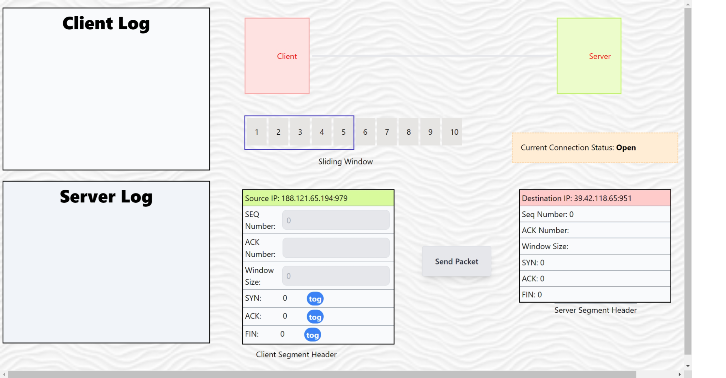
Task: Toggle the ACK flag
Action: (x=315, y=317)
